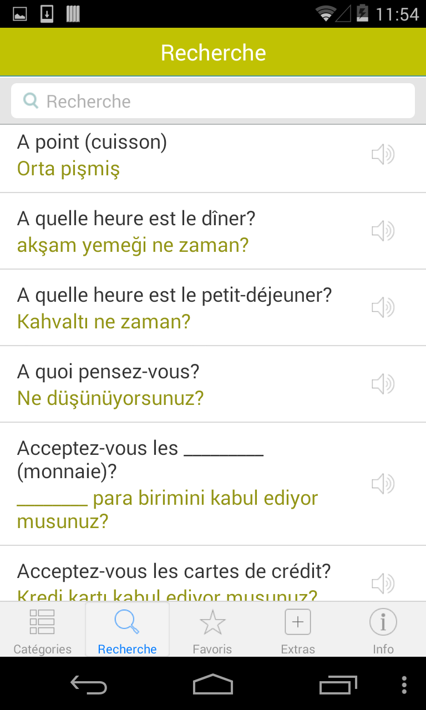
Task: Open the Catégories tab
Action: click(43, 630)
